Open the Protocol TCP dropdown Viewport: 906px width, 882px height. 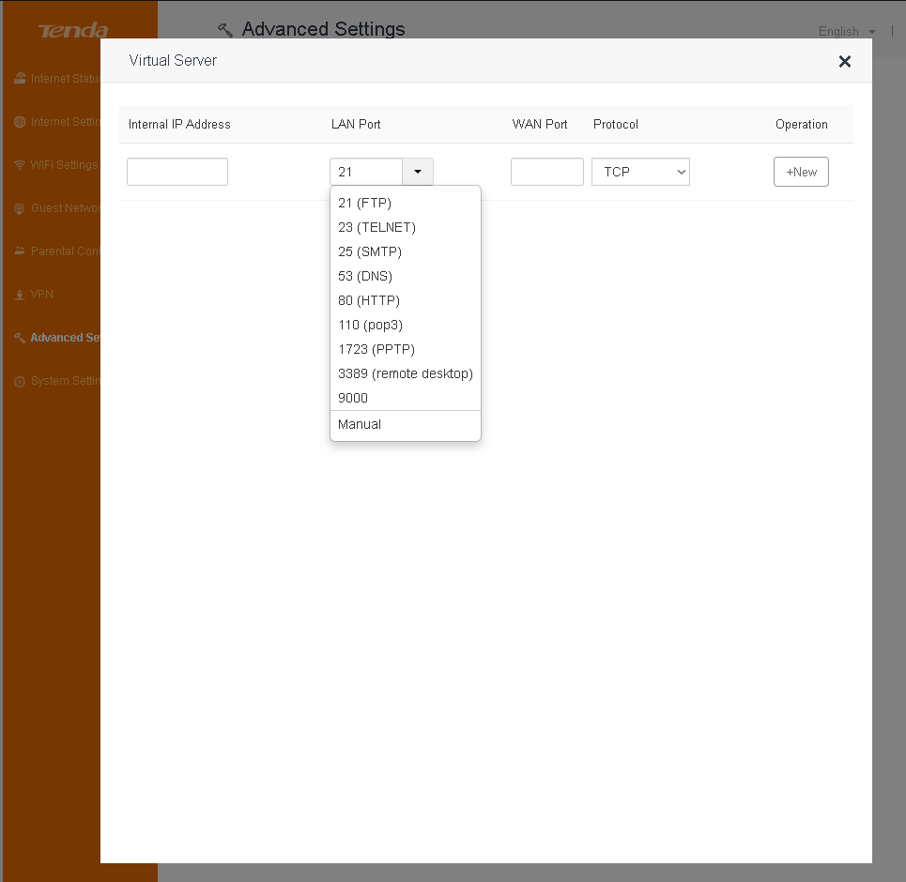click(640, 172)
